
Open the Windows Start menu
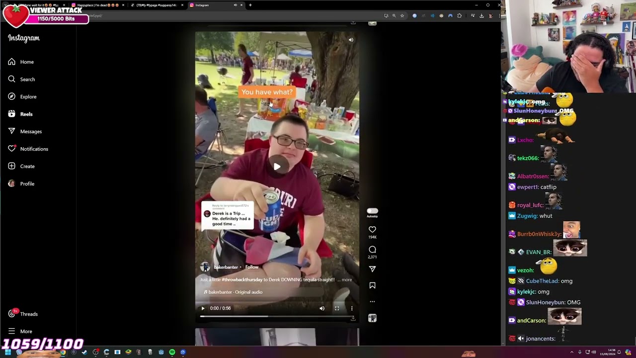7,353
